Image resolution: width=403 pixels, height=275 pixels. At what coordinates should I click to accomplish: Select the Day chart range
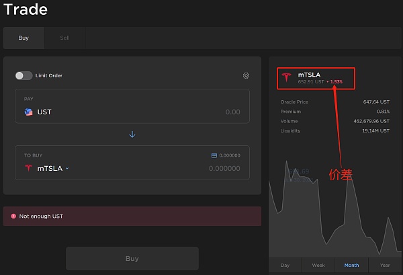click(x=285, y=265)
